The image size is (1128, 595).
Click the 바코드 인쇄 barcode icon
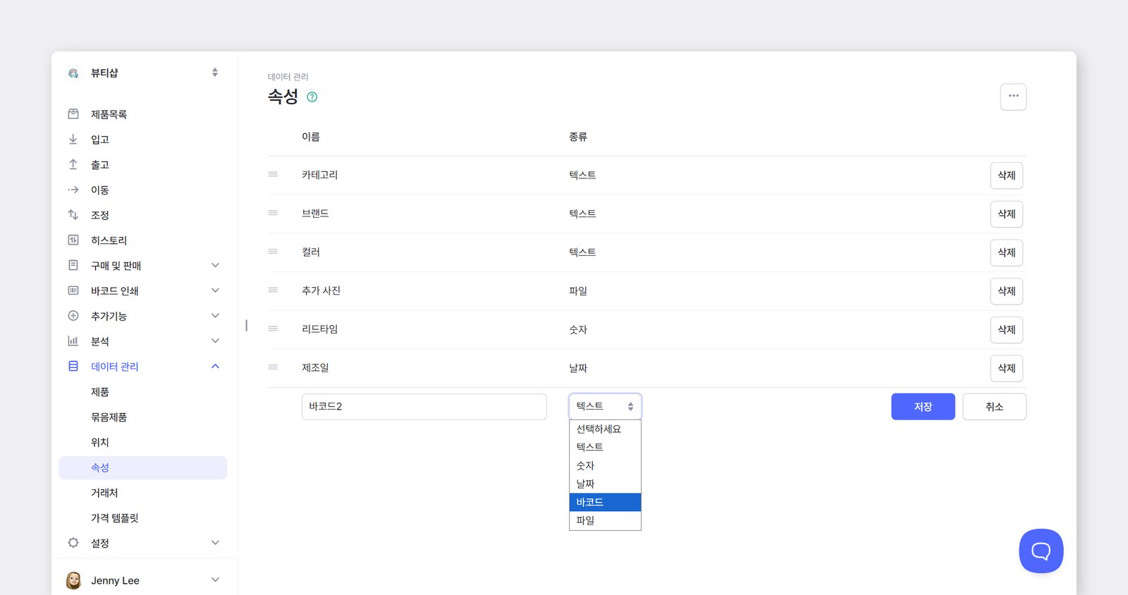tap(73, 290)
